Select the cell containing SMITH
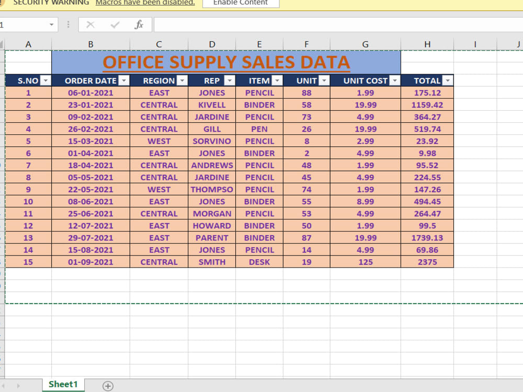The image size is (523, 392). click(212, 262)
